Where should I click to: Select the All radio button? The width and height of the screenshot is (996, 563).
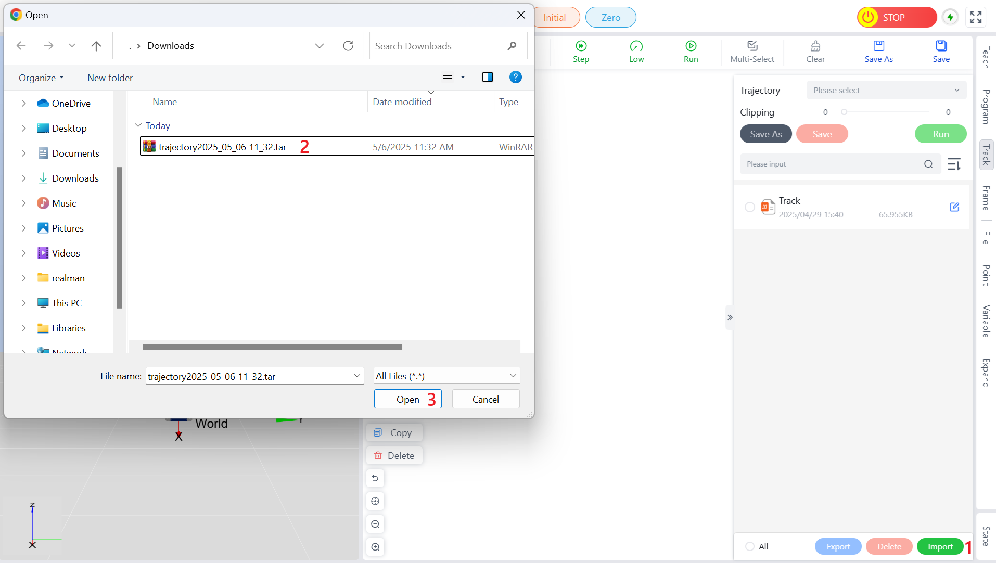[x=750, y=546]
